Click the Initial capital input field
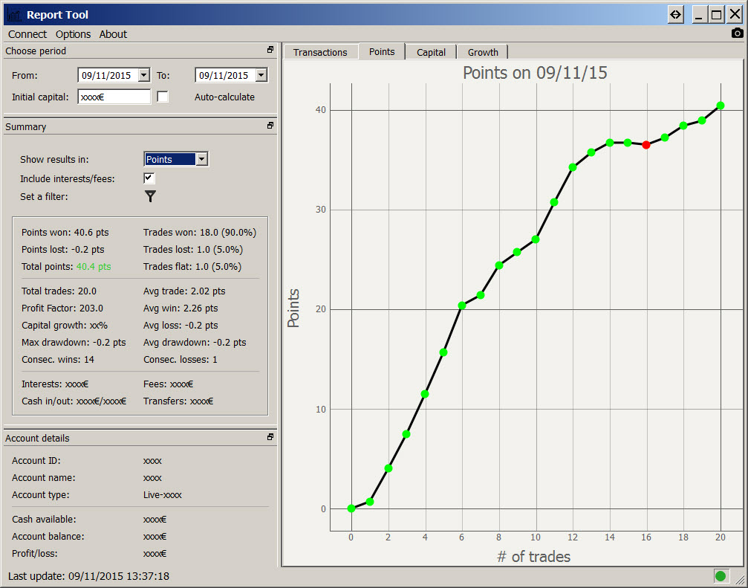The image size is (748, 588). tap(114, 97)
